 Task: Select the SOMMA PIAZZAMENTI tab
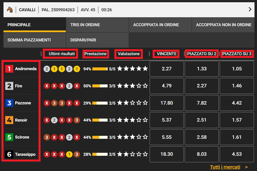(35, 40)
